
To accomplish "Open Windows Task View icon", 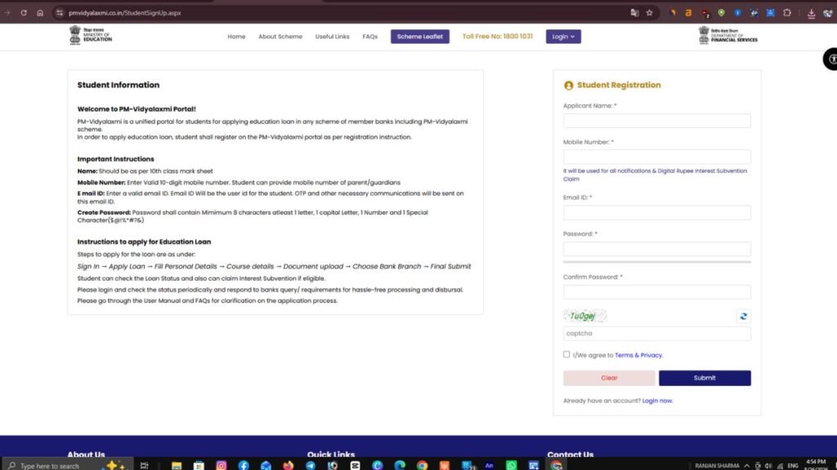I will pyautogui.click(x=144, y=465).
